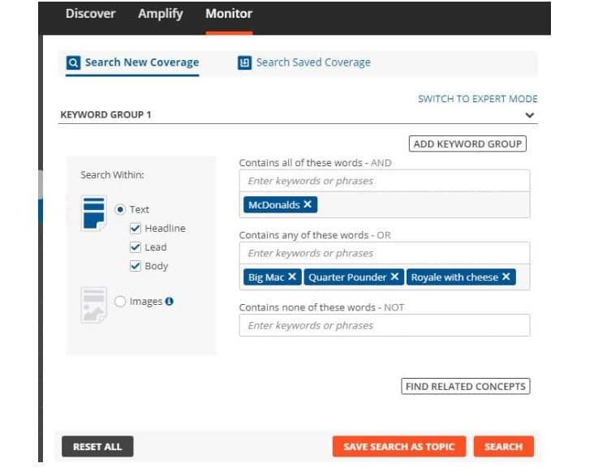598x476 pixels.
Task: Click the info icon beside Images
Action: coord(170,302)
